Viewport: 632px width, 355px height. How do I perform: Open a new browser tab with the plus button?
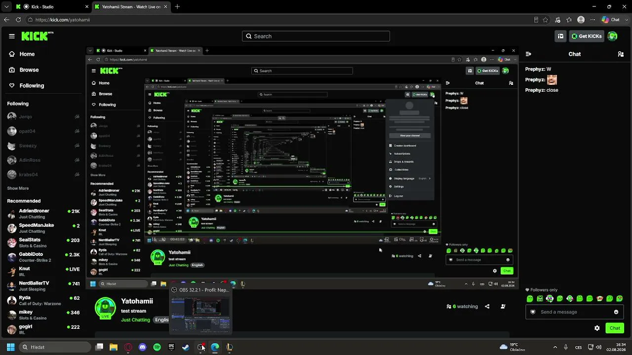177,7
